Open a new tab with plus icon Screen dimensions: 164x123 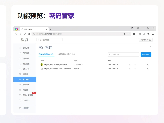[x=51, y=29]
